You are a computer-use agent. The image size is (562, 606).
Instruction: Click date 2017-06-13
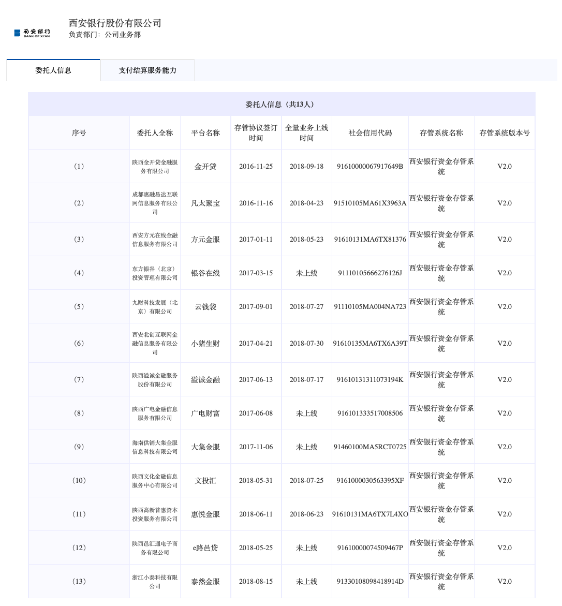coord(256,380)
